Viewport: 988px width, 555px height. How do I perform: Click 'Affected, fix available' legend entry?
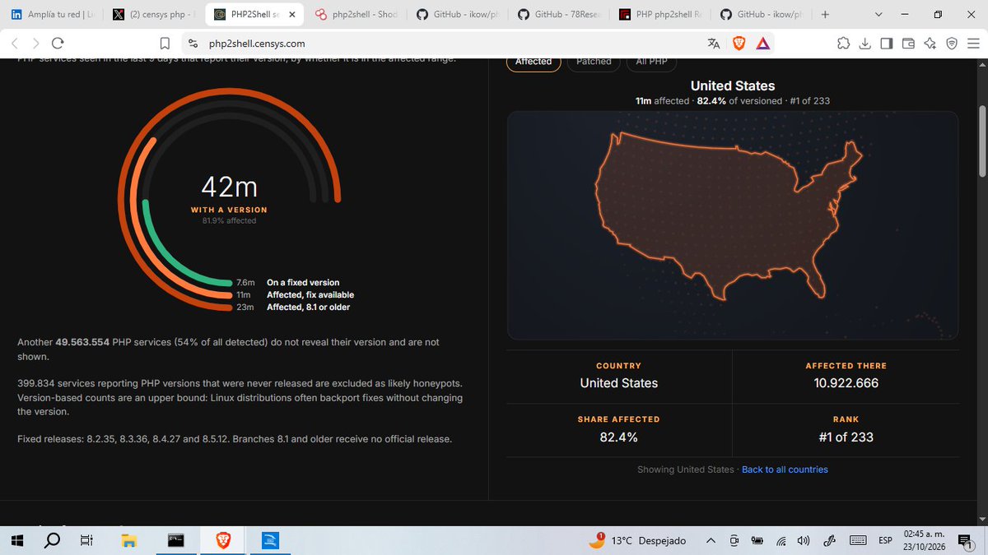pyautogui.click(x=310, y=295)
